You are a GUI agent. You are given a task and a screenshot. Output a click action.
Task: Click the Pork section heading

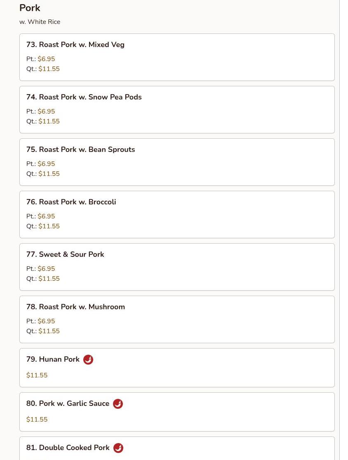click(30, 8)
